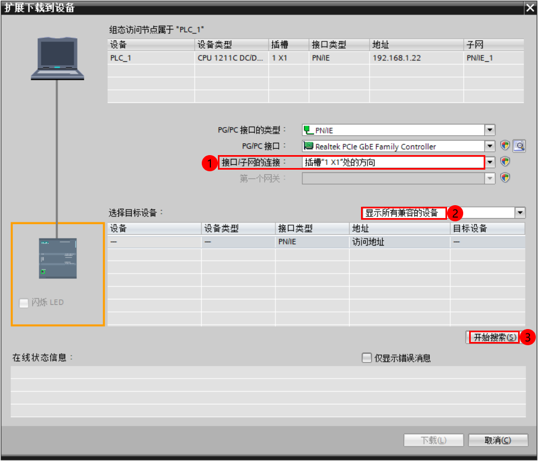The image size is (538, 461).
Task: Expand the 显示所有兼容的设备 filter dropdown
Action: pyautogui.click(x=520, y=212)
